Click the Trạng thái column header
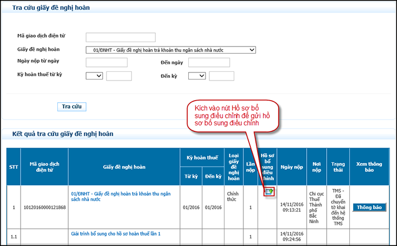This screenshot has width=397, height=246. (x=338, y=167)
